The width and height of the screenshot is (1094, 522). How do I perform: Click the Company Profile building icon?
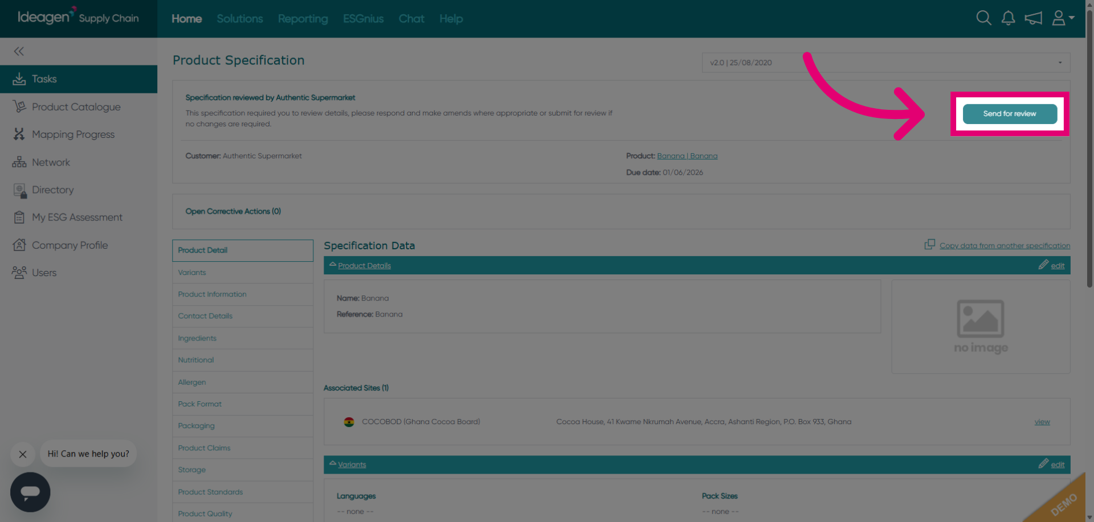pos(19,245)
